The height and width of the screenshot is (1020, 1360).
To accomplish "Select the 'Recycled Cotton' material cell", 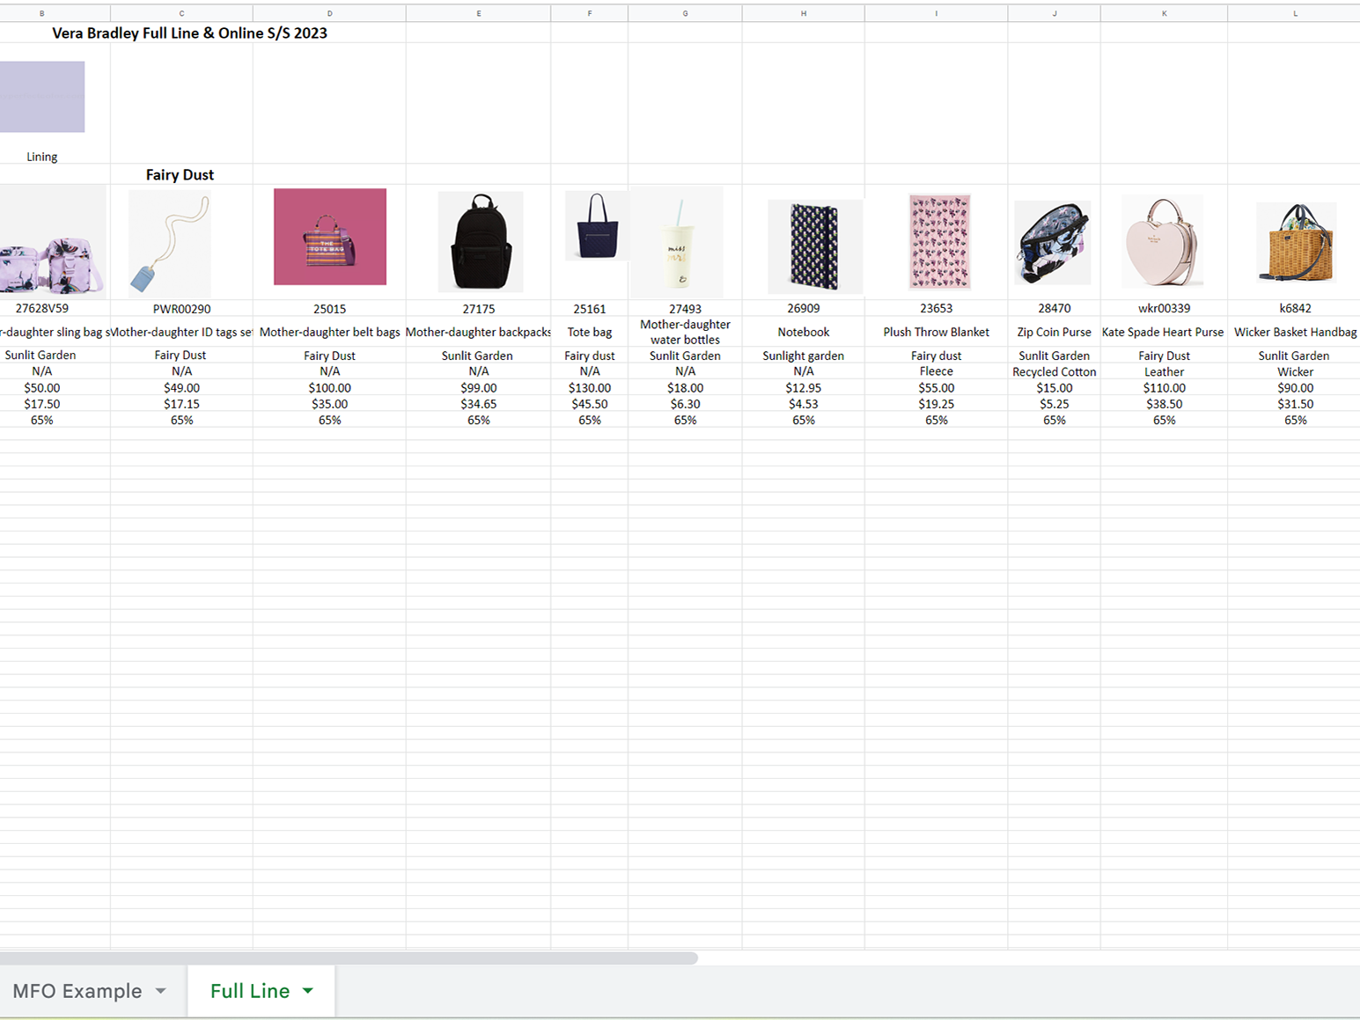I will [1055, 372].
